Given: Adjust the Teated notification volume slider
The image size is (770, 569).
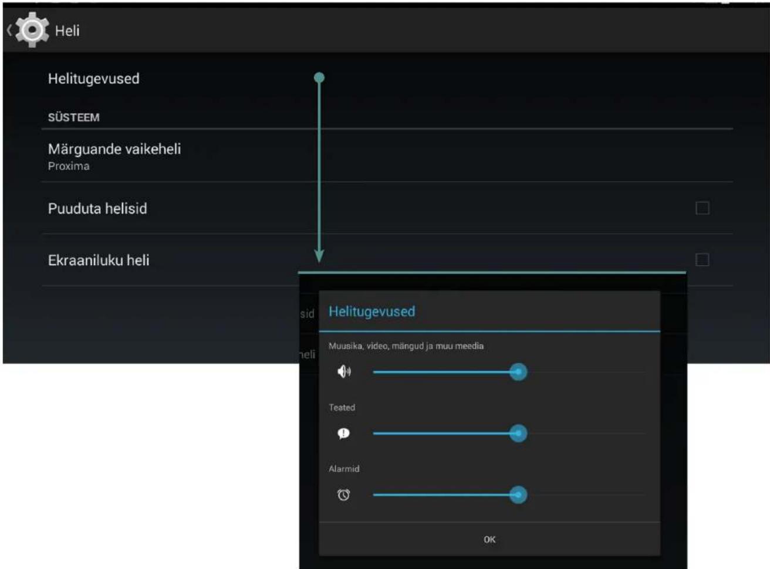Looking at the screenshot, I should (x=518, y=433).
